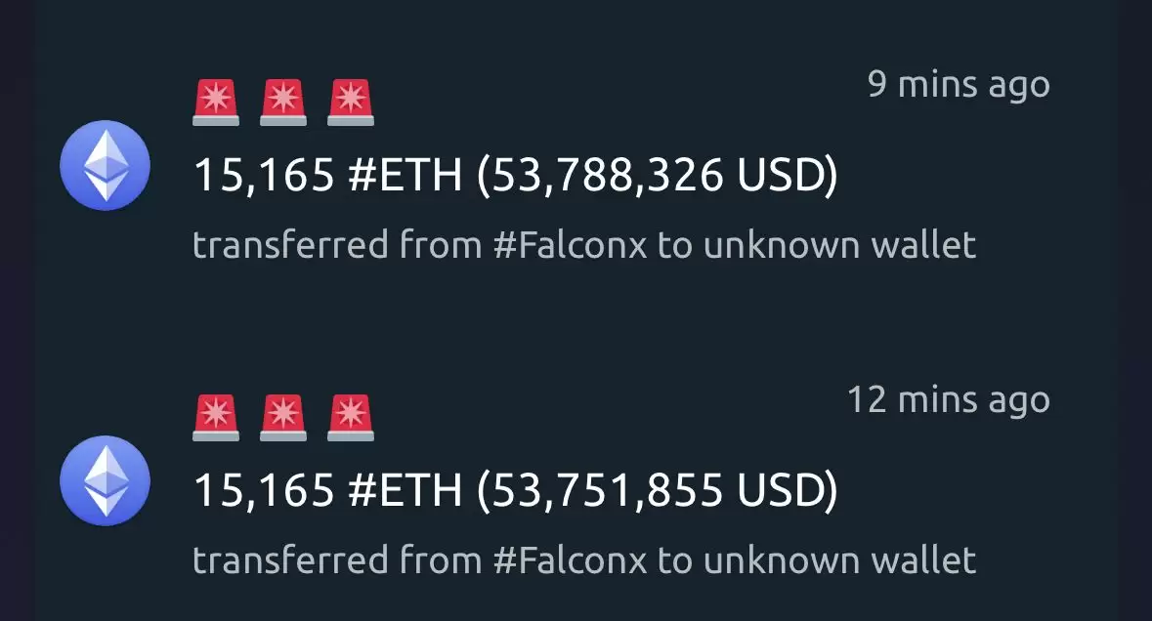Click "unknown wallet" in the 9 mins ago transfer
Screen dimensions: 1152x621
tap(839, 245)
